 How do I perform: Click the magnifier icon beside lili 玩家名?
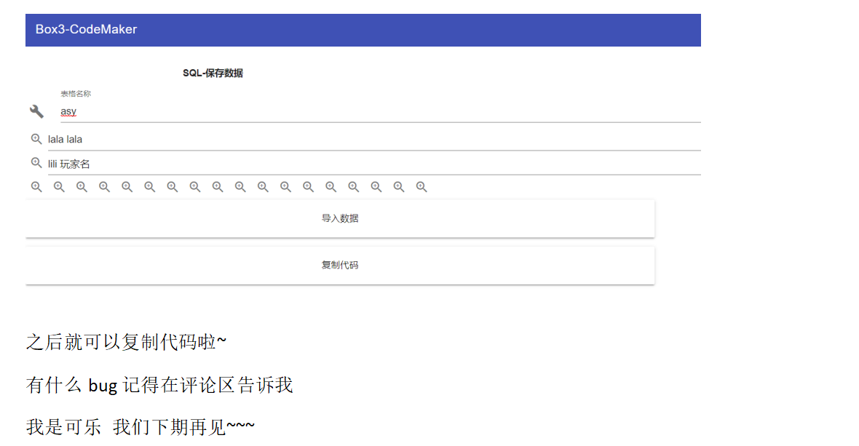pyautogui.click(x=36, y=163)
